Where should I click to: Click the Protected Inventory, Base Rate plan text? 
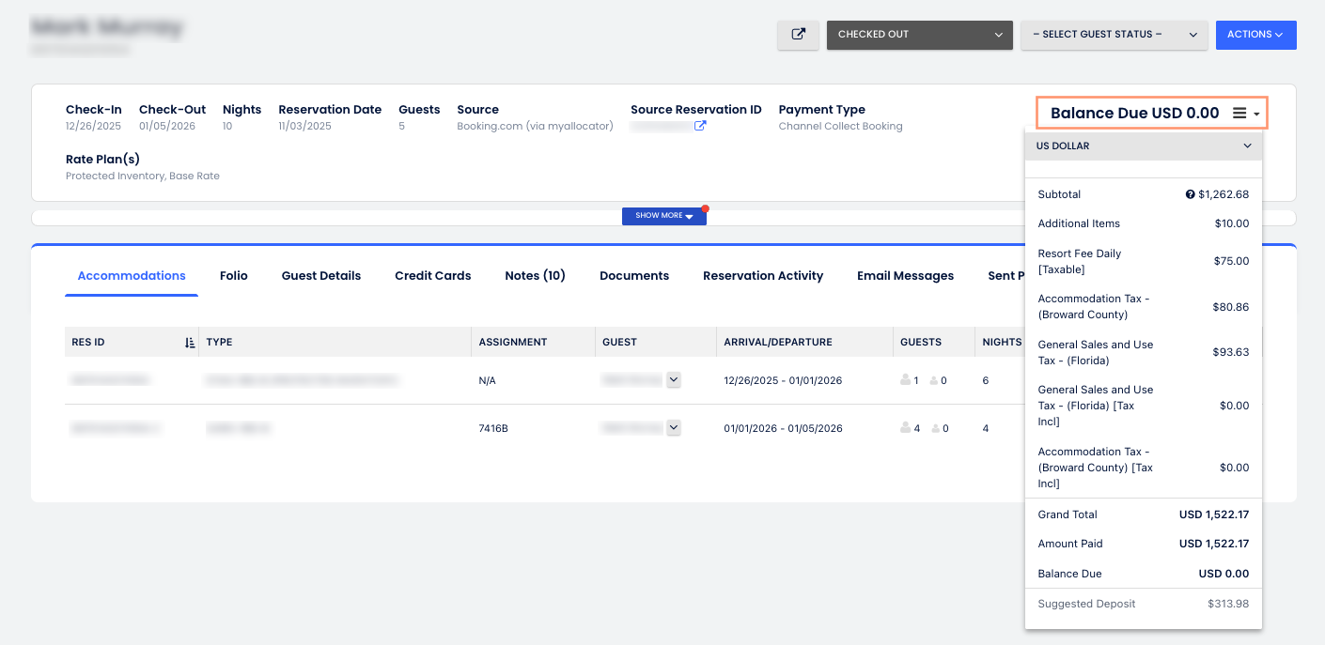143,177
